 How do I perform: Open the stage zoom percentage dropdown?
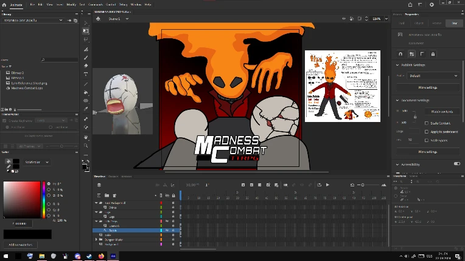(x=386, y=19)
